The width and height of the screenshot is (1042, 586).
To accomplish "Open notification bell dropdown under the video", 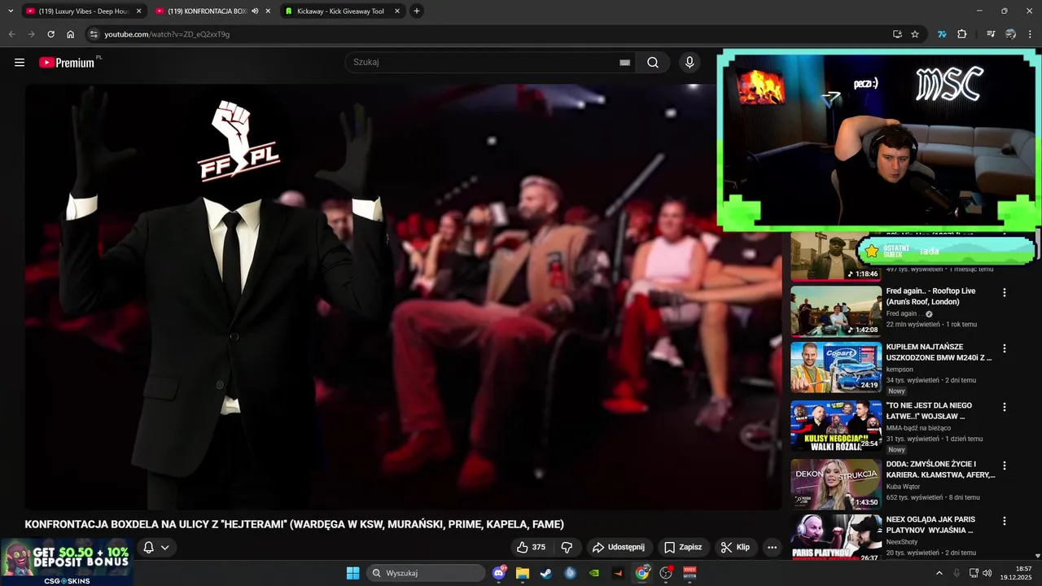I will [x=156, y=548].
